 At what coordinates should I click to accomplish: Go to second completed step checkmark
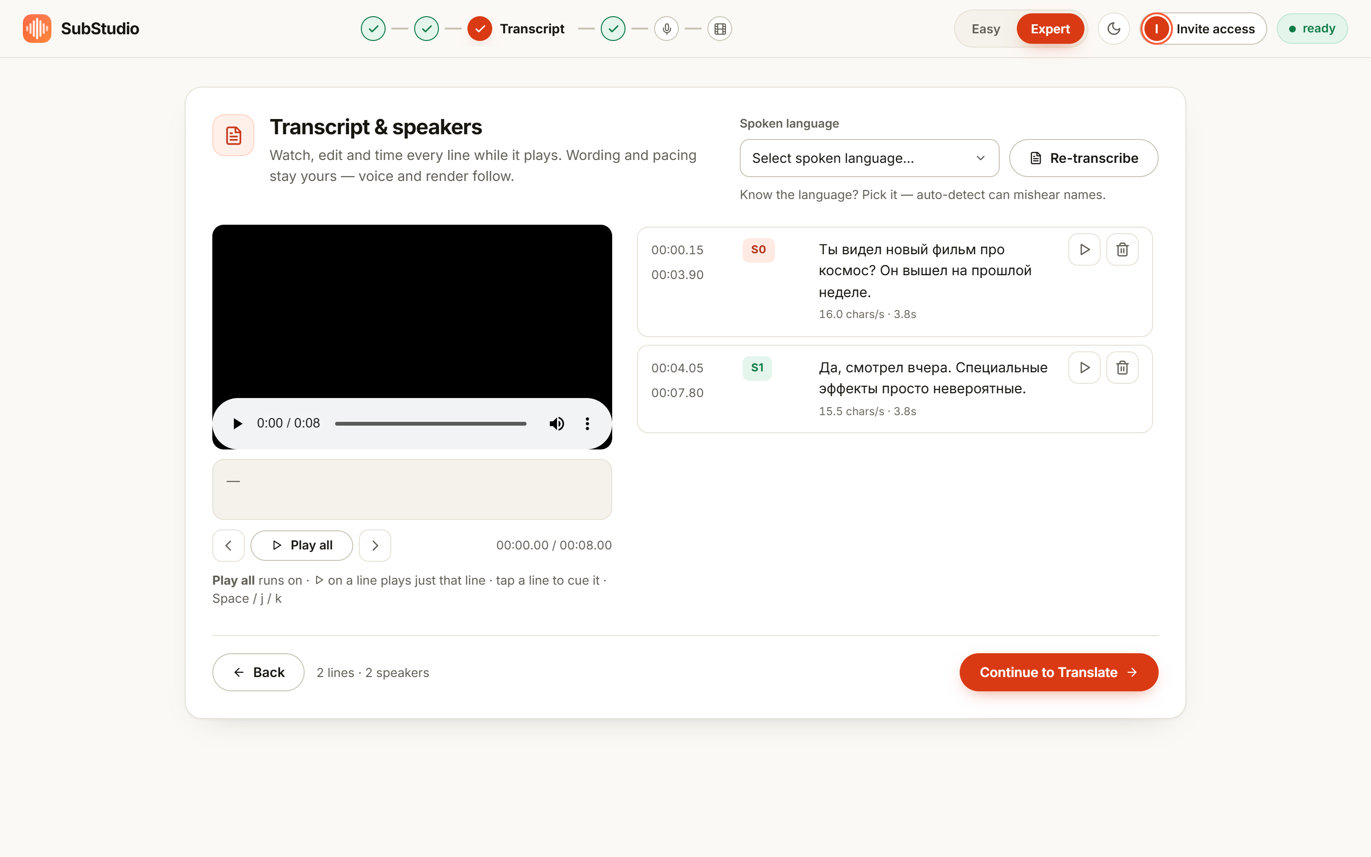(x=426, y=29)
